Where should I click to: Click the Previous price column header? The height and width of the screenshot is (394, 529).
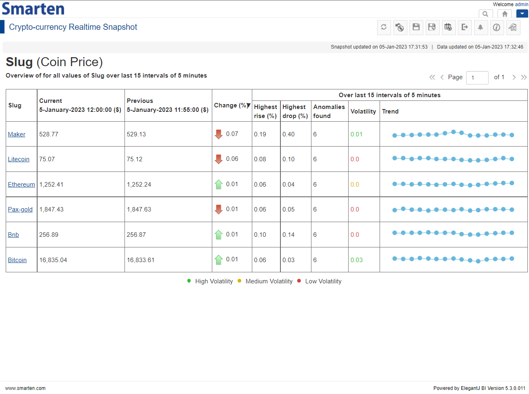pos(167,105)
